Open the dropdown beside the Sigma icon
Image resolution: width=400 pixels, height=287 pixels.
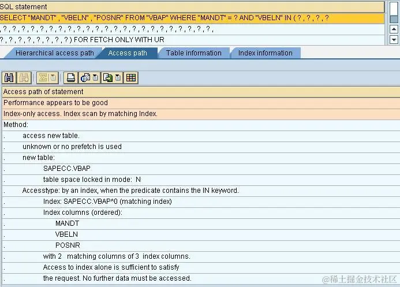point(53,78)
